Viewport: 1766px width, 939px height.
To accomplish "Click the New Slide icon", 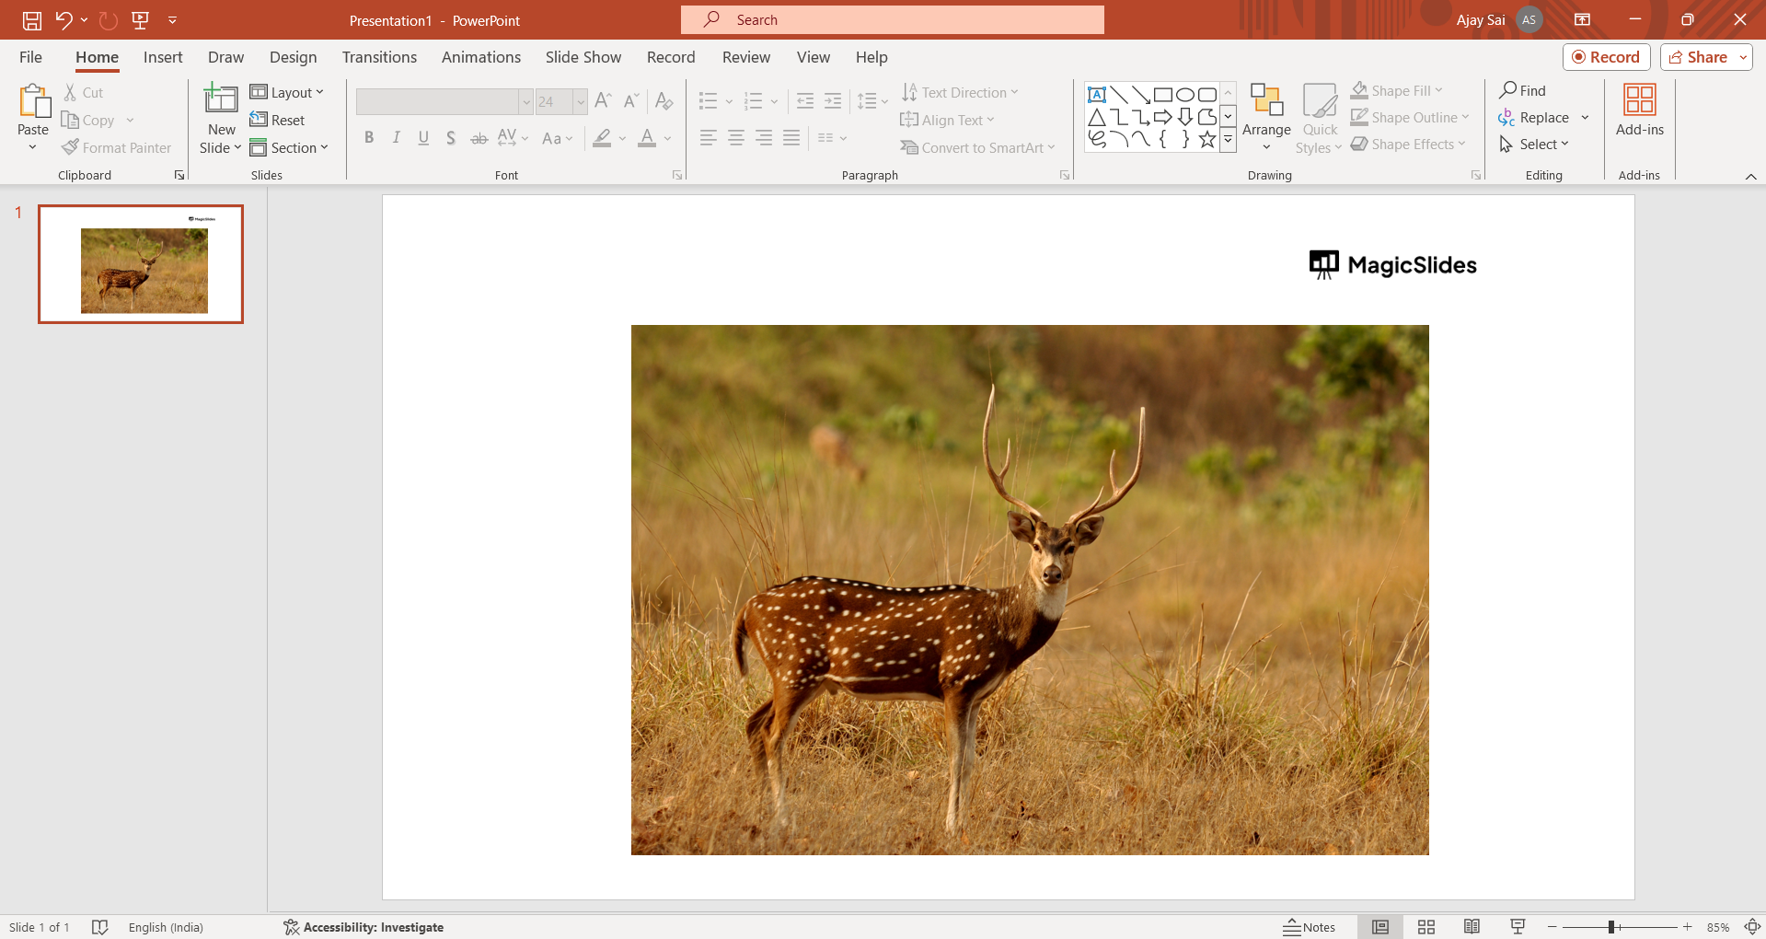I will (221, 99).
